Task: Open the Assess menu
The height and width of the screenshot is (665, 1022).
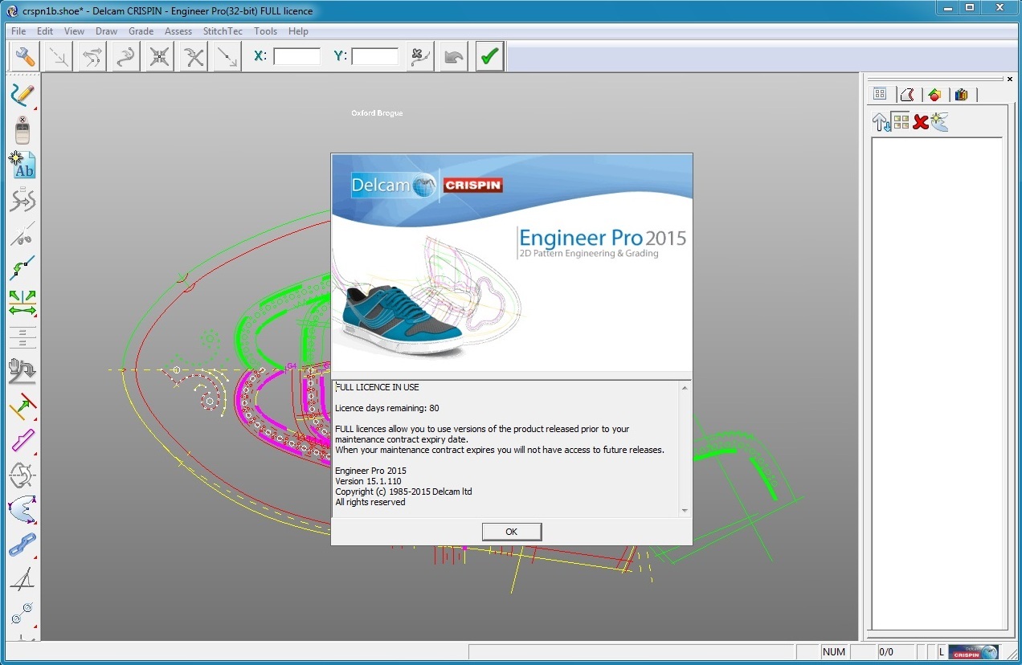Action: [x=178, y=31]
